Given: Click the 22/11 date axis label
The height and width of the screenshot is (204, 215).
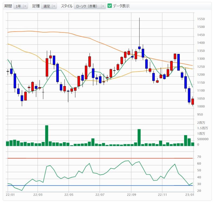Looking at the screenshot, I should coord(162,195).
